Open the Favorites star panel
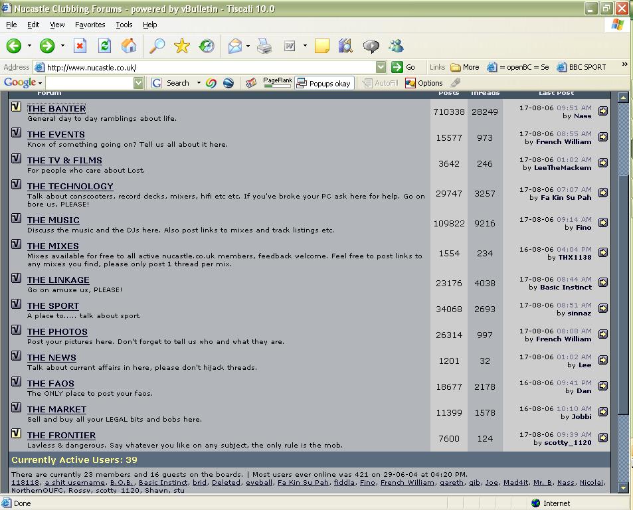This screenshot has width=633, height=510. click(x=181, y=46)
